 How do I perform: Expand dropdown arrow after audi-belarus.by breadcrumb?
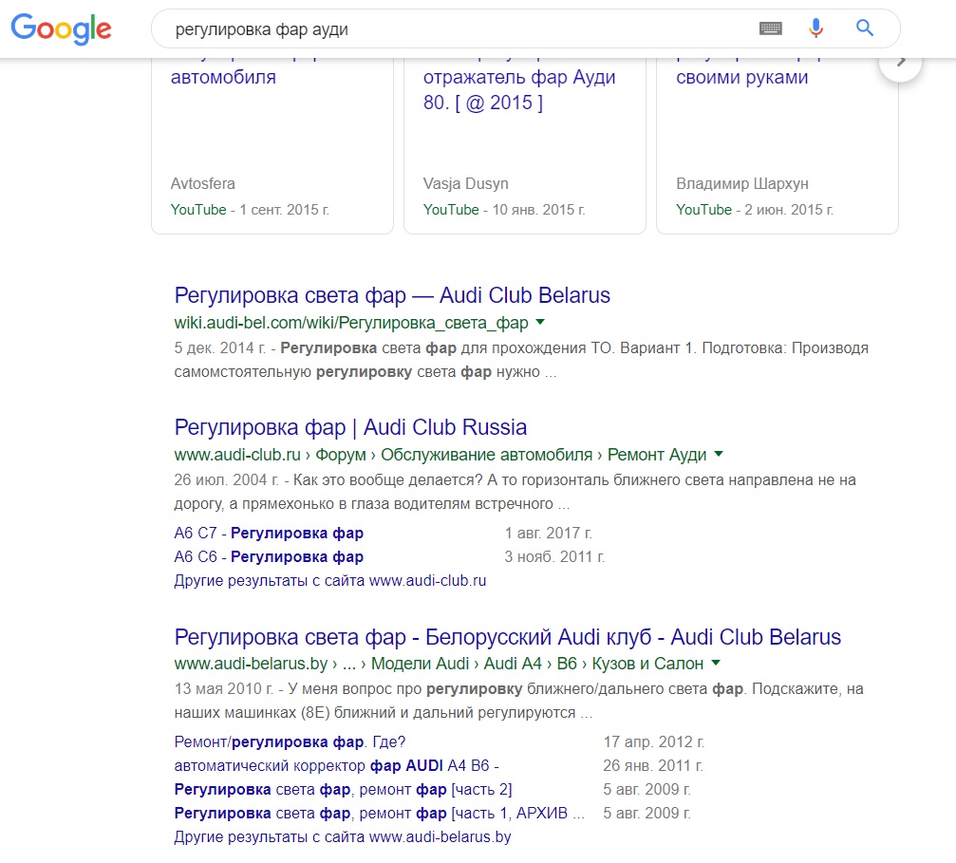click(x=715, y=664)
